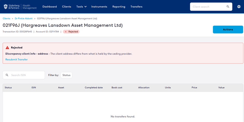Open the Reporting section
Screen dimensions: 244x122
click(x=119, y=6)
